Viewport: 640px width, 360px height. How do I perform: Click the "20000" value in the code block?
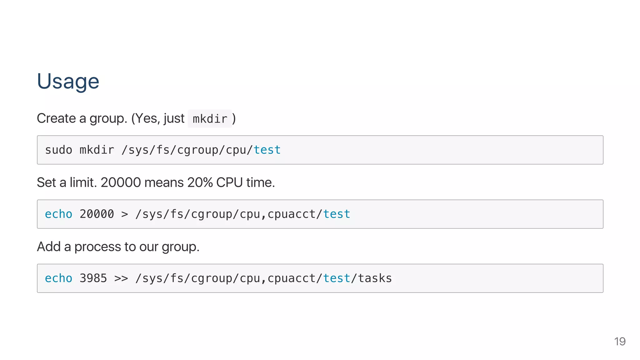[97, 214]
